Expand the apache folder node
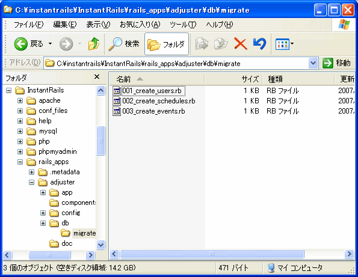Viewport: 358px width, 277px height. tap(20, 100)
